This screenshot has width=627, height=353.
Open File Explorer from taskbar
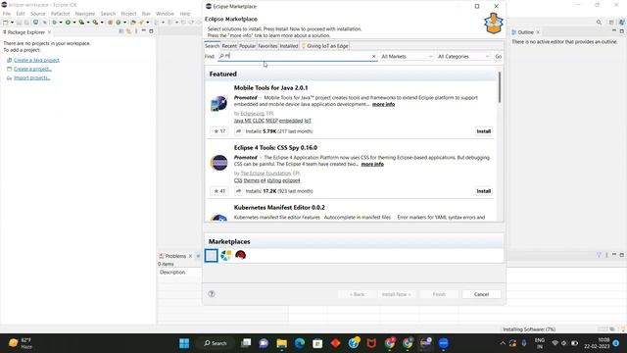tap(281, 343)
